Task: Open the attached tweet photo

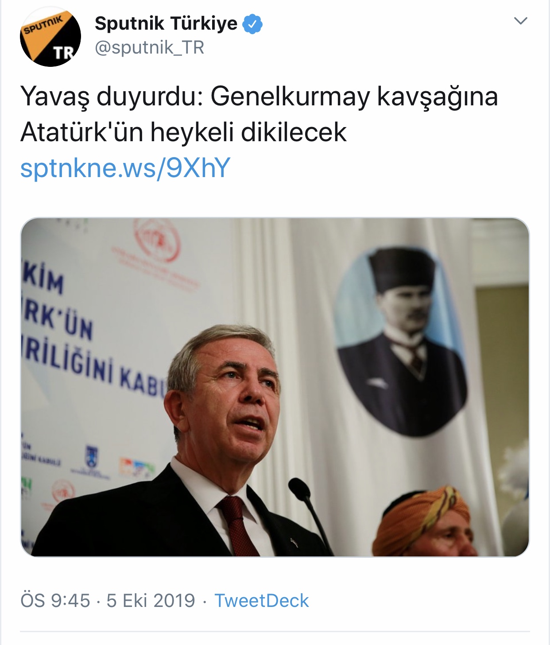Action: pyautogui.click(x=275, y=387)
